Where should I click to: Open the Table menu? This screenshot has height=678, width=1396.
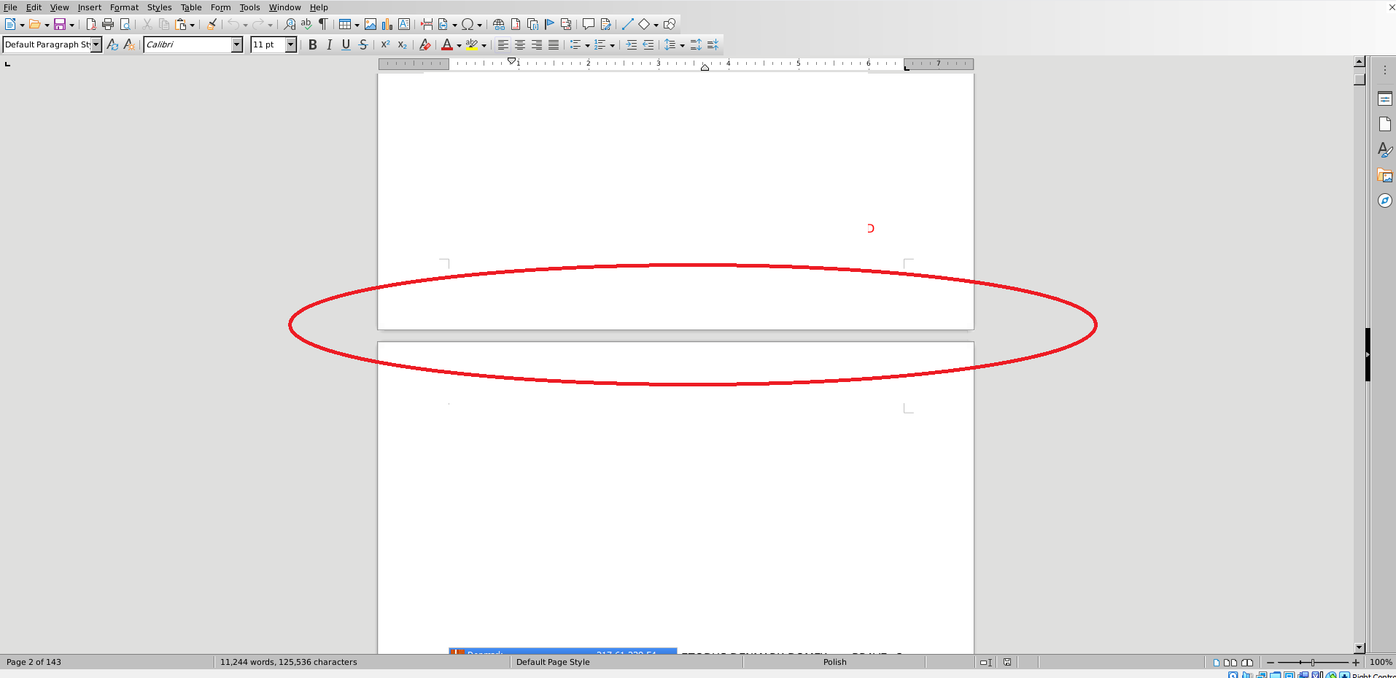pyautogui.click(x=191, y=7)
